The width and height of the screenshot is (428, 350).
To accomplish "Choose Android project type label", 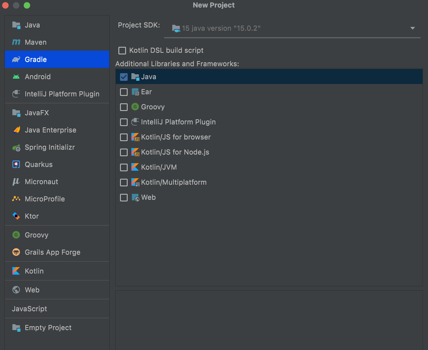I will coord(38,77).
